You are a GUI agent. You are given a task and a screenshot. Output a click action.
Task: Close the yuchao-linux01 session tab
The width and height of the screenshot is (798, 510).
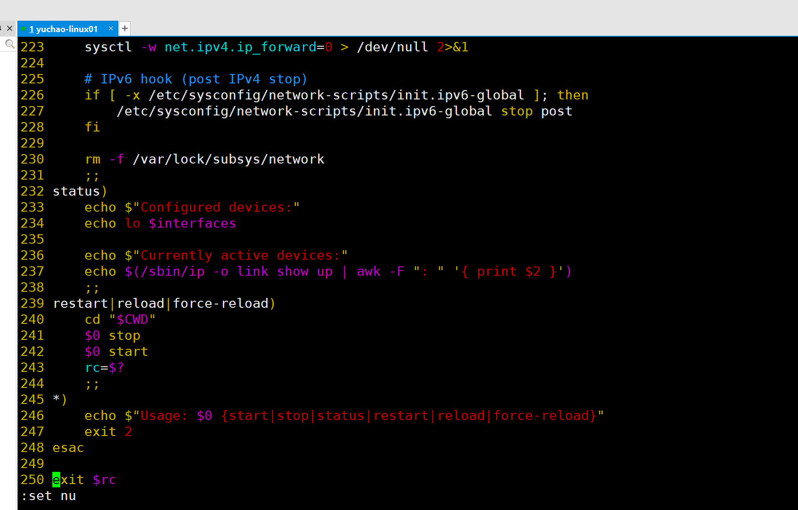(111, 29)
